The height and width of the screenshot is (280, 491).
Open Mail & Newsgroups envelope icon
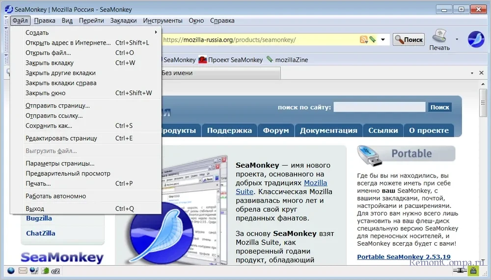23,271
